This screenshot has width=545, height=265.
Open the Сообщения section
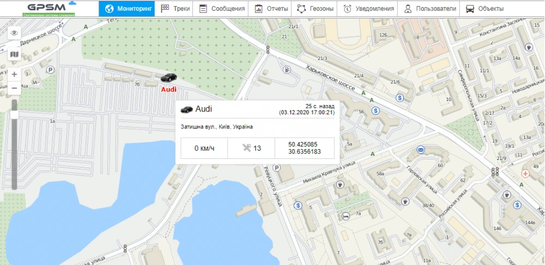click(x=221, y=9)
